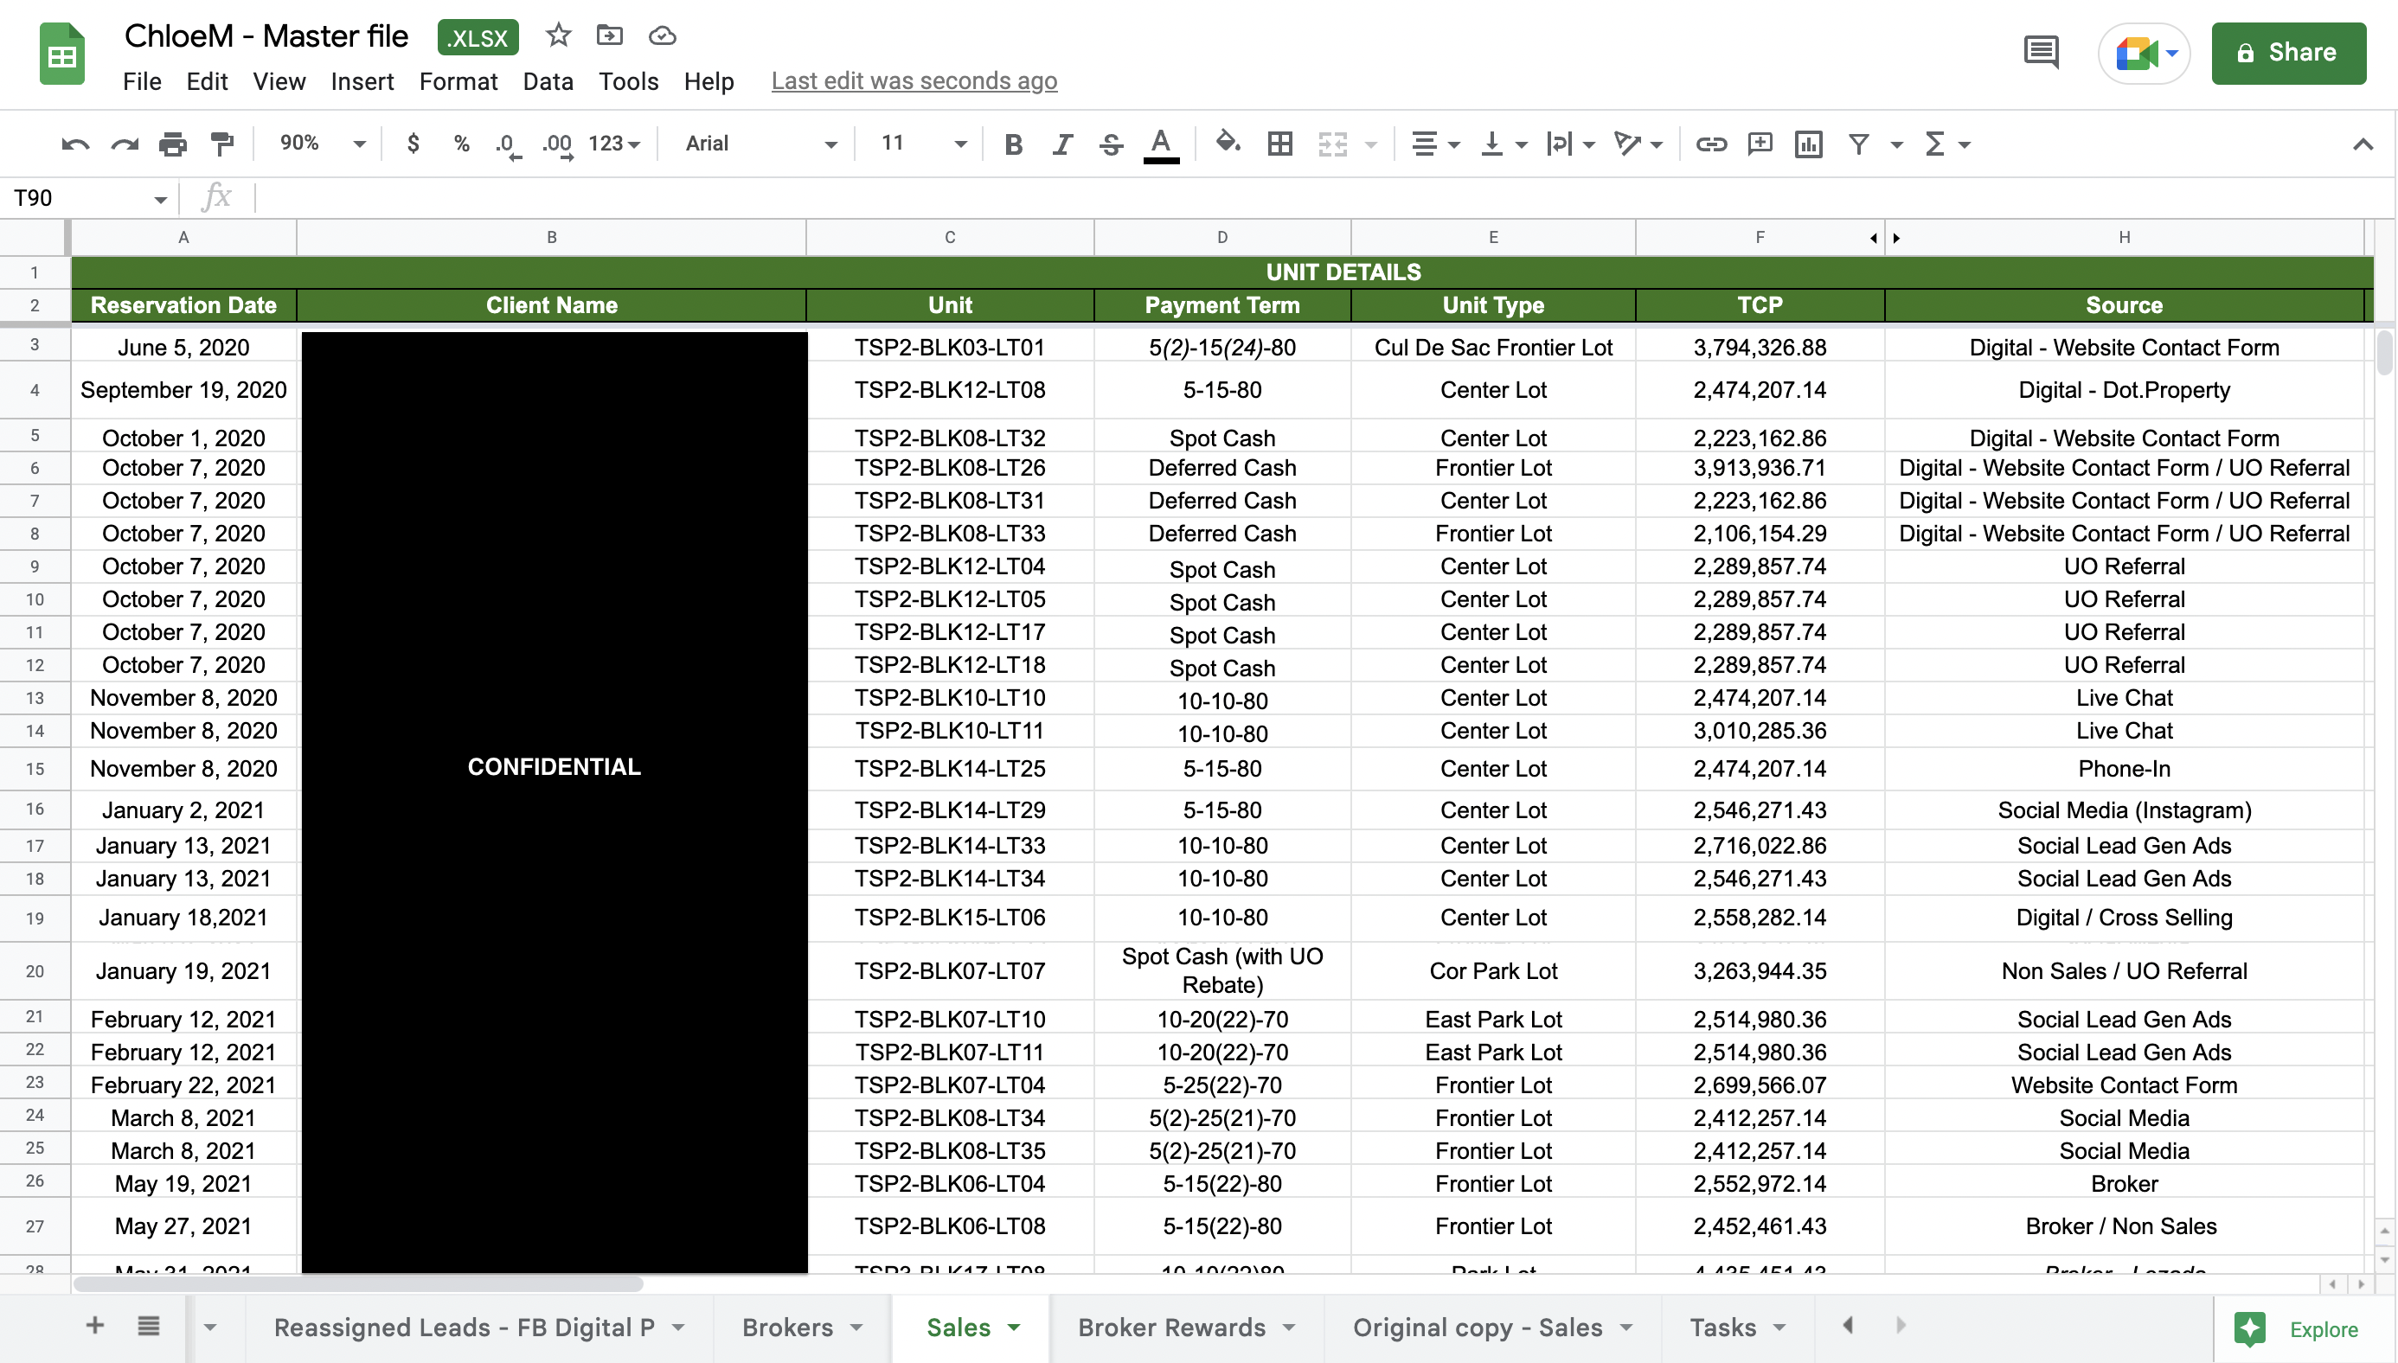The image size is (2398, 1363).
Task: Open the comment history icon
Action: (2041, 53)
